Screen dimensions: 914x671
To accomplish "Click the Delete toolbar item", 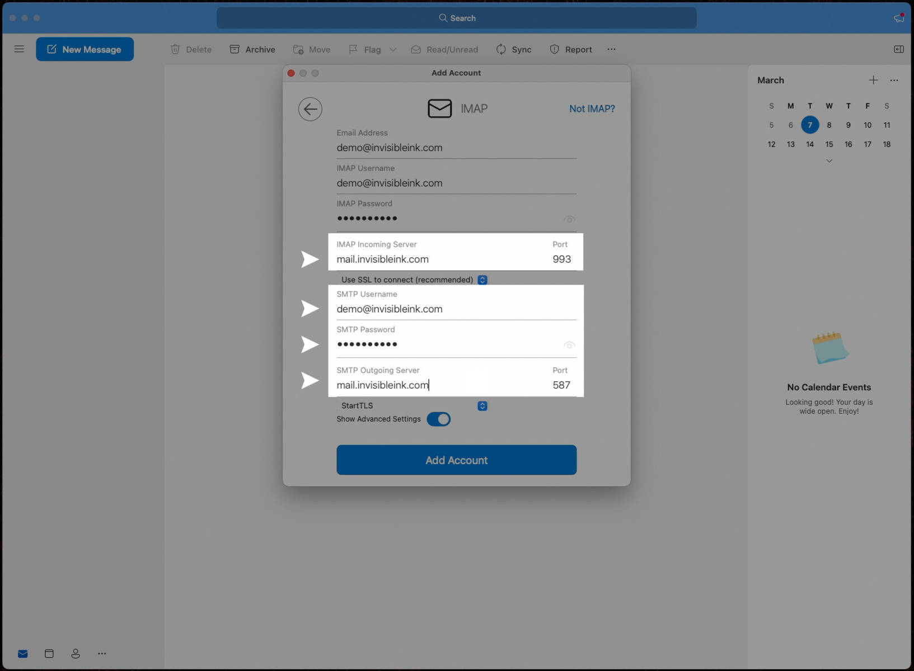I will coord(191,49).
